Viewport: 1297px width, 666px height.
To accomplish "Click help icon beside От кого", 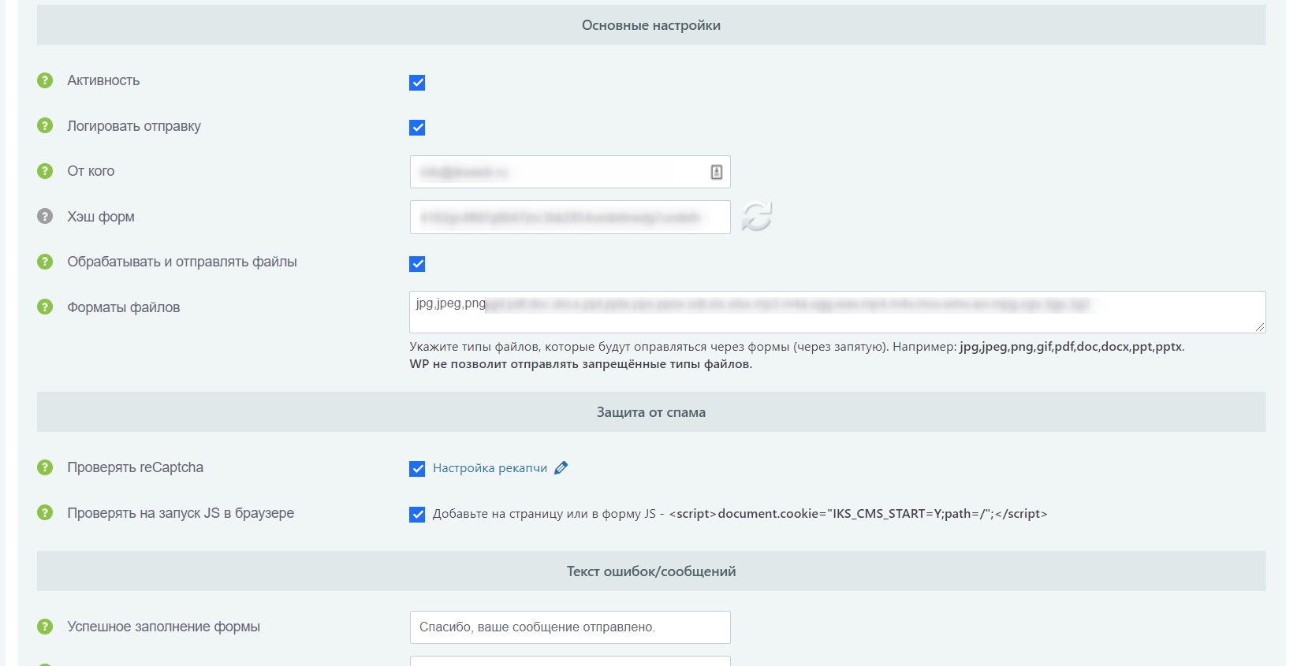I will (45, 171).
